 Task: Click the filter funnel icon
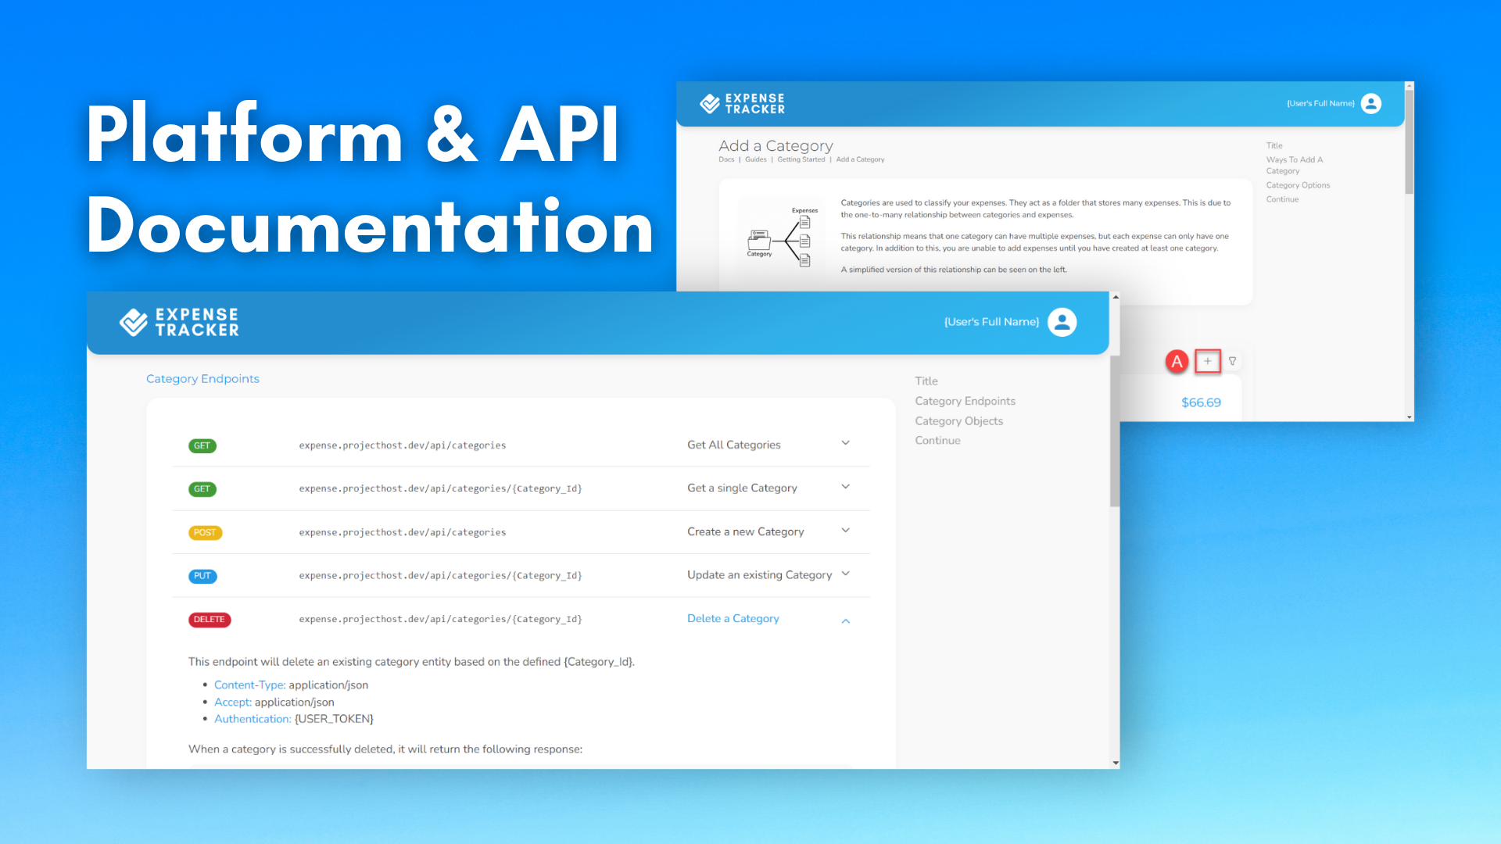[x=1233, y=361]
